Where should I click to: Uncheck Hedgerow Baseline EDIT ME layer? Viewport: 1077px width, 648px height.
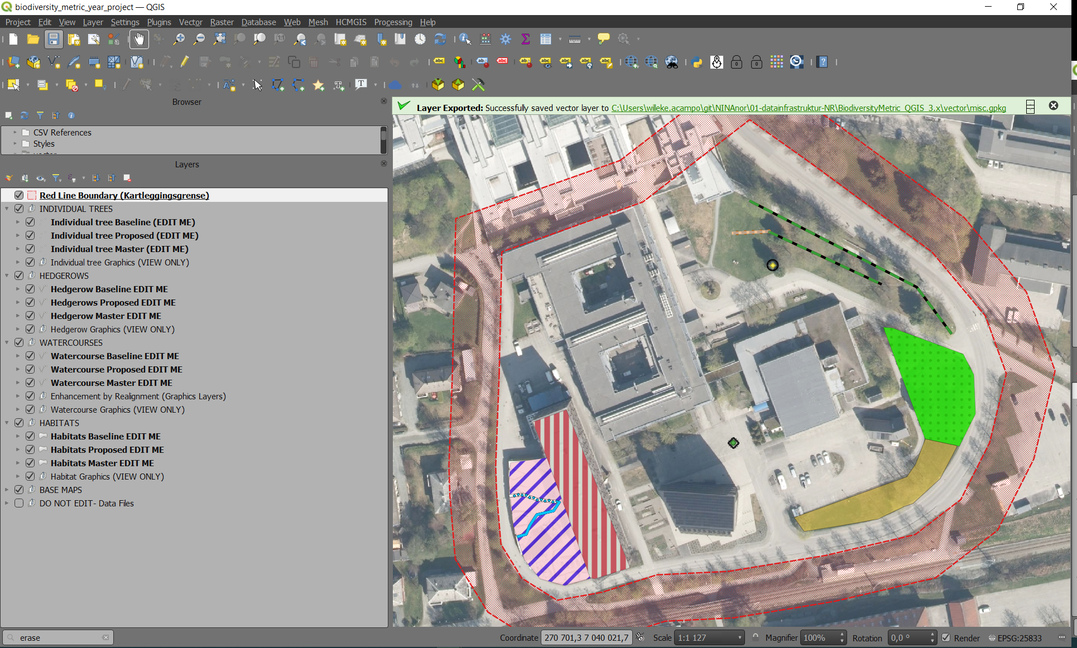[30, 289]
